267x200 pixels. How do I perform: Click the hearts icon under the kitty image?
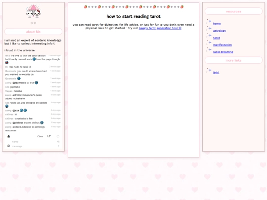click(x=34, y=23)
